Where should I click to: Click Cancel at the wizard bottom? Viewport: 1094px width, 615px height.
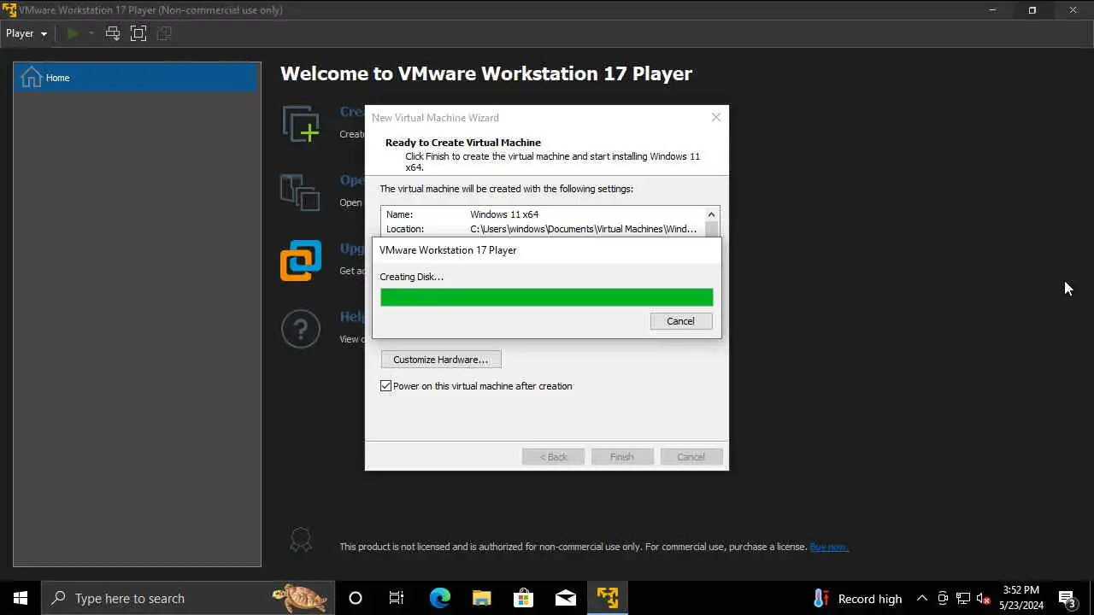691,457
